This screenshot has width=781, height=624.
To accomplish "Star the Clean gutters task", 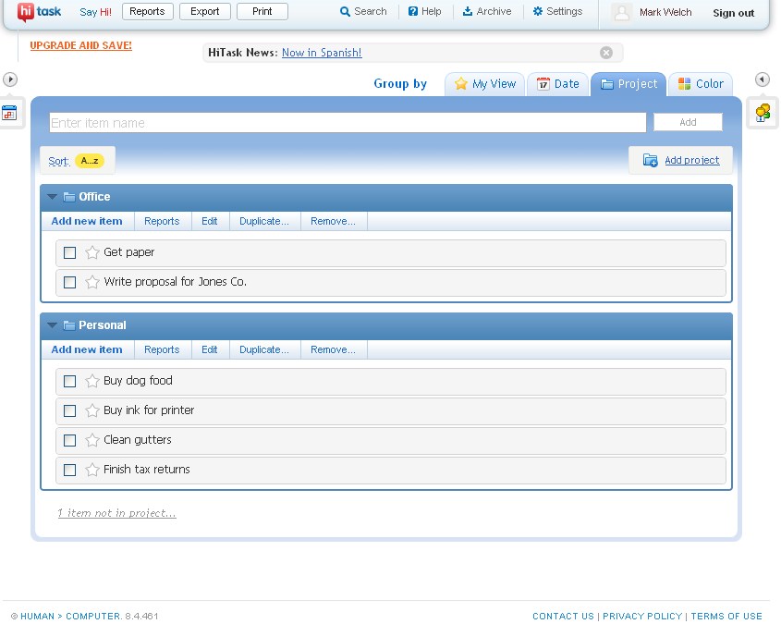I will pyautogui.click(x=92, y=440).
